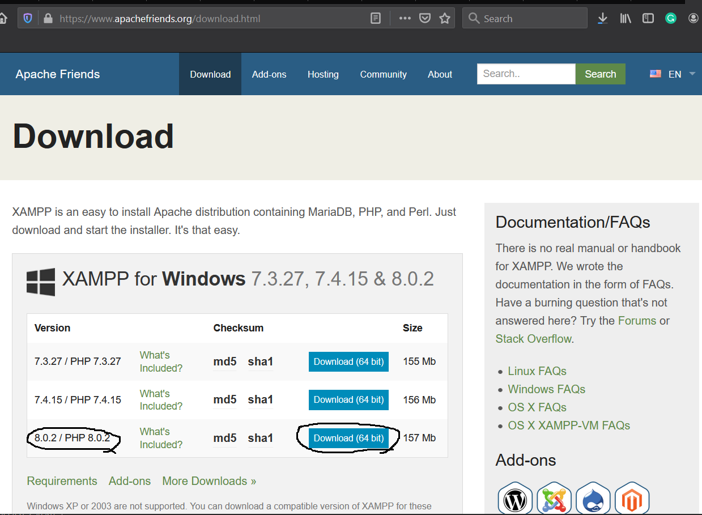Open the About nav menu item
Viewport: 702px width, 515px height.
pos(440,74)
